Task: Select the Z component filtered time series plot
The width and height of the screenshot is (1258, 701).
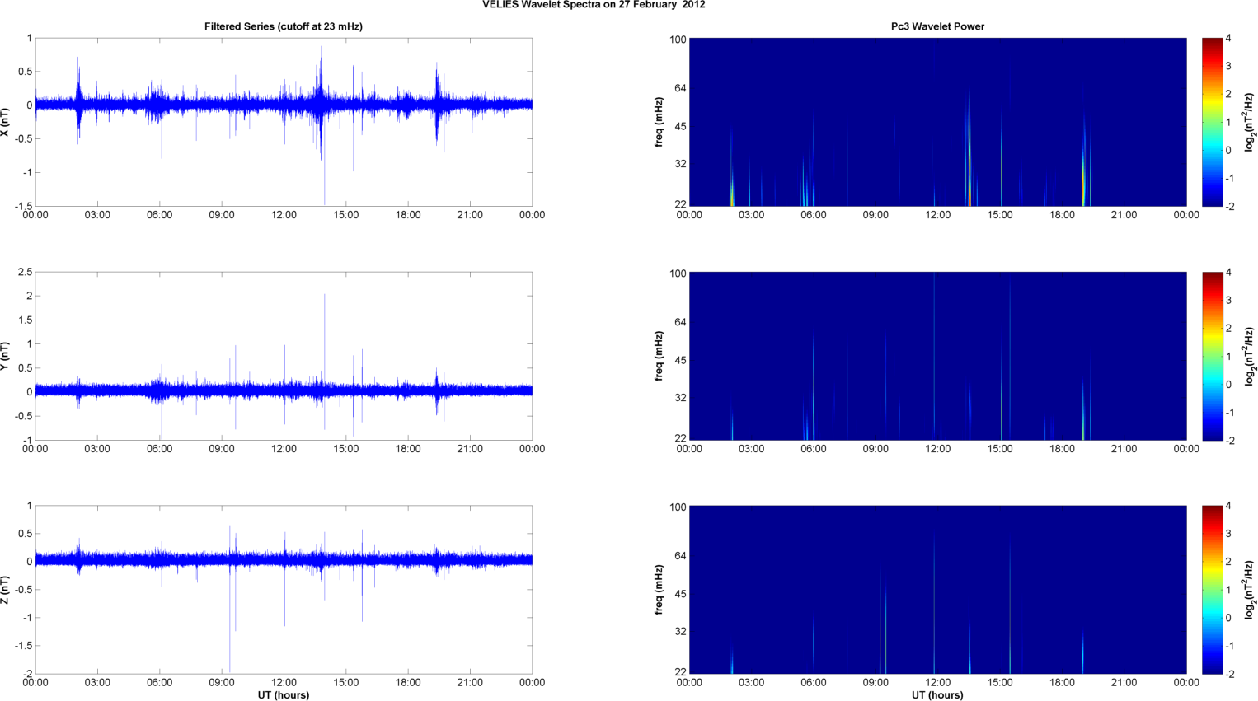Action: (284, 590)
